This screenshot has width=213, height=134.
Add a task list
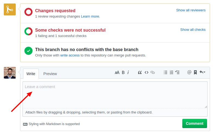tap(177, 72)
